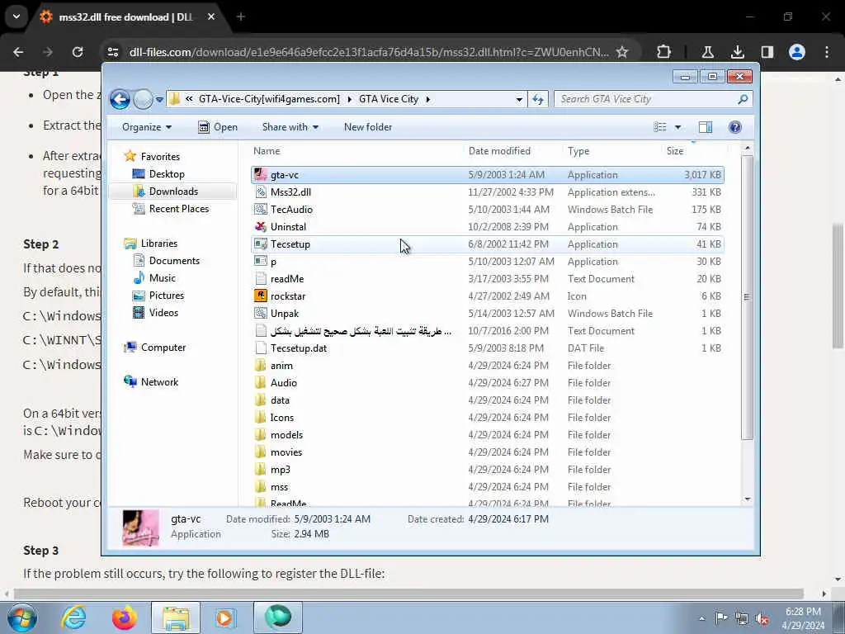845x634 pixels.
Task: Open recent locations dropdown beside navigation arrows
Action: tap(159, 100)
